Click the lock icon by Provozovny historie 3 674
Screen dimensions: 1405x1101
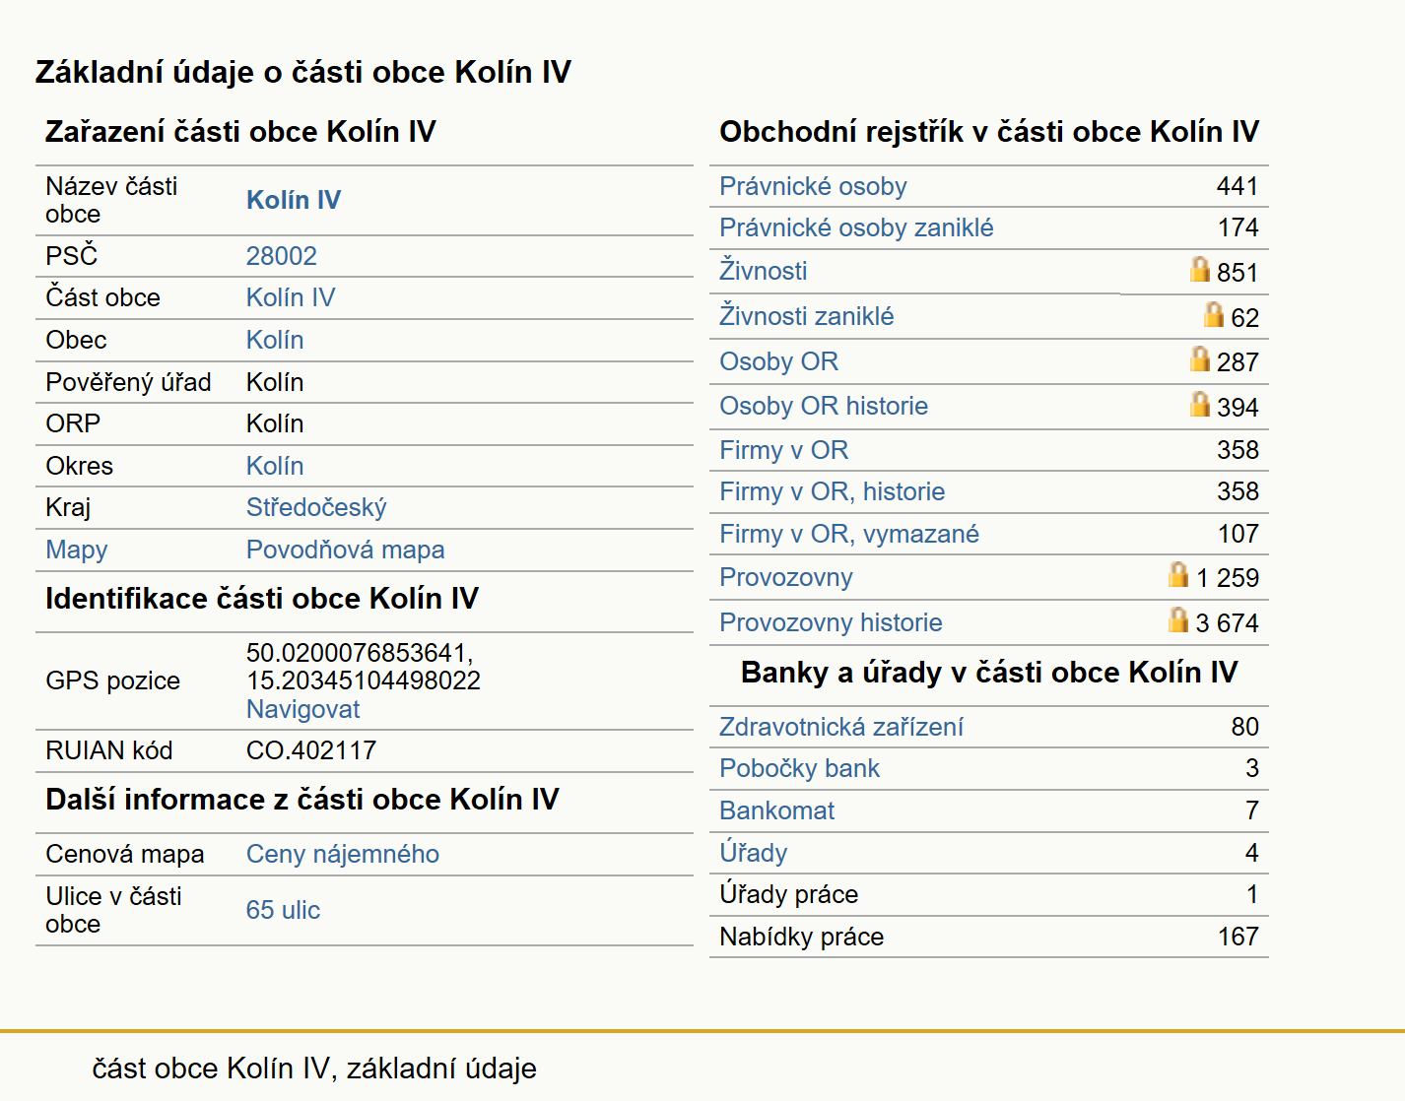pos(1178,619)
